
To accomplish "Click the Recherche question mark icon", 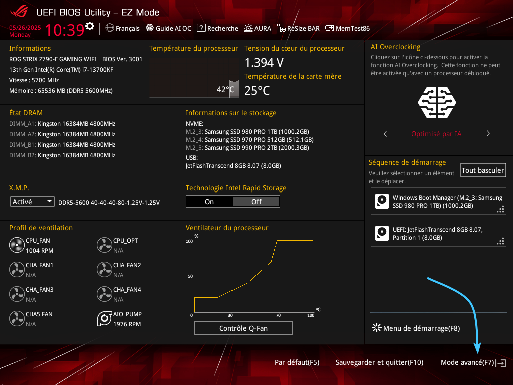I will click(x=201, y=28).
